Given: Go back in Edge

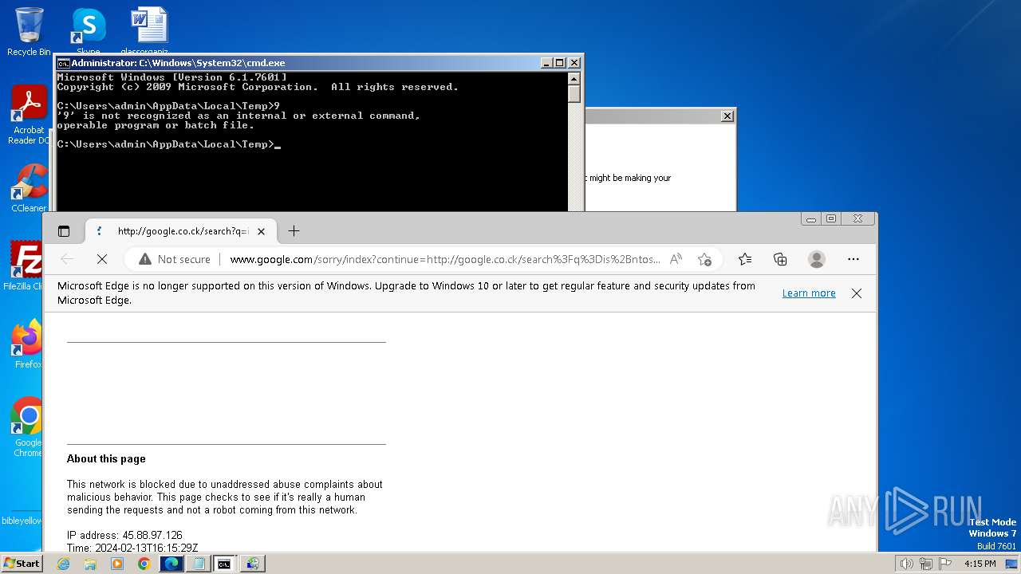Looking at the screenshot, I should [x=67, y=259].
